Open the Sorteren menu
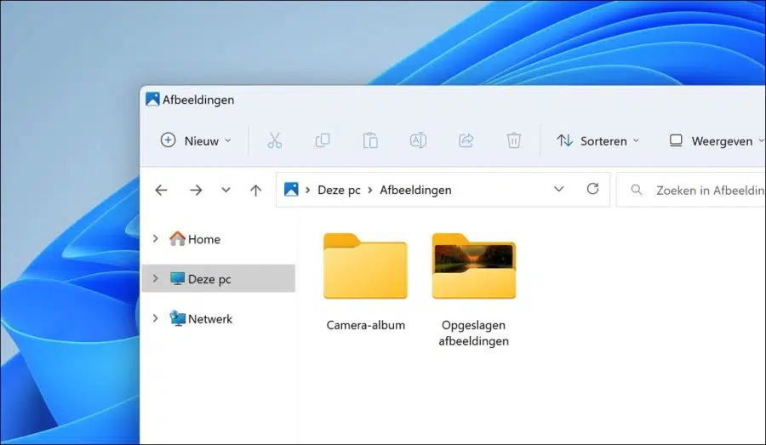This screenshot has height=445, width=766. (598, 140)
